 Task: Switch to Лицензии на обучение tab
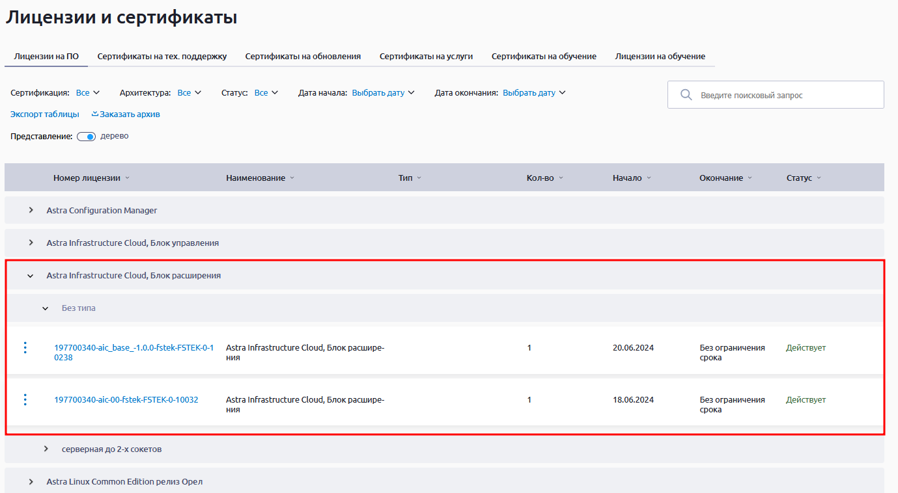point(660,57)
